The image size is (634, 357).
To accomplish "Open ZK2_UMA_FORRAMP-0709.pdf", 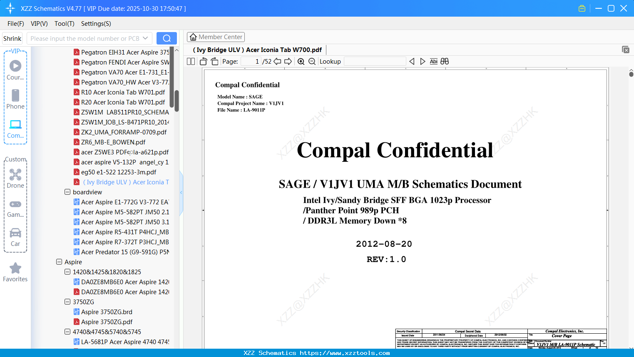I will point(120,132).
